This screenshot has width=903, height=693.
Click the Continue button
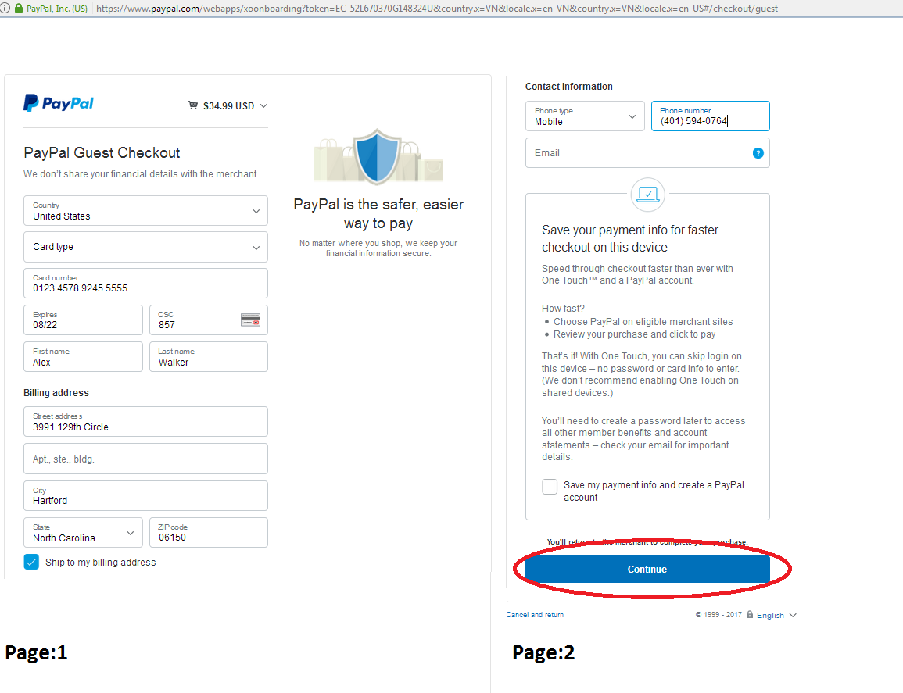tap(648, 570)
